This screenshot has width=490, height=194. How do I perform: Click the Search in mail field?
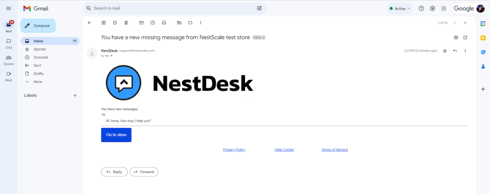174,9
